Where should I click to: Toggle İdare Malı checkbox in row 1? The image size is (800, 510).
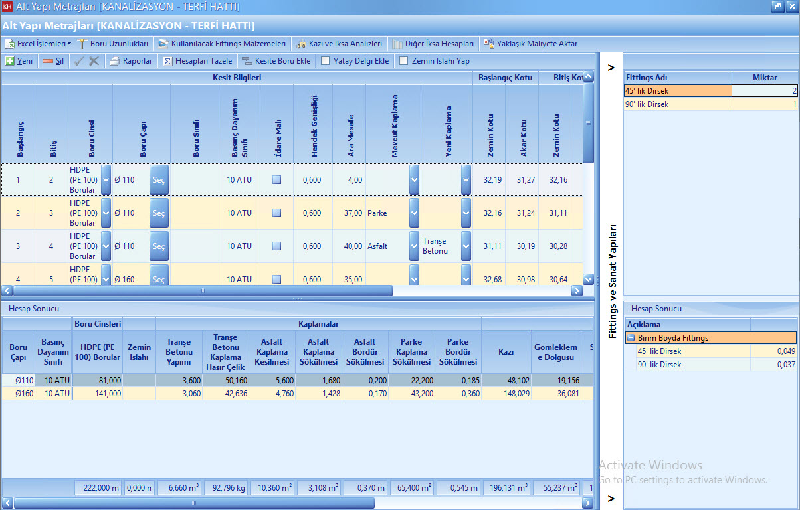click(276, 180)
